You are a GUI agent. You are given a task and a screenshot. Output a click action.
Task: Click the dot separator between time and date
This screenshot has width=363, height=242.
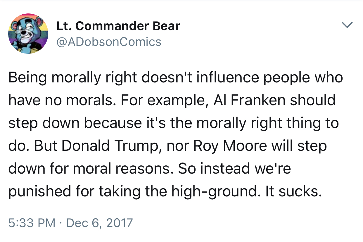[61, 224]
